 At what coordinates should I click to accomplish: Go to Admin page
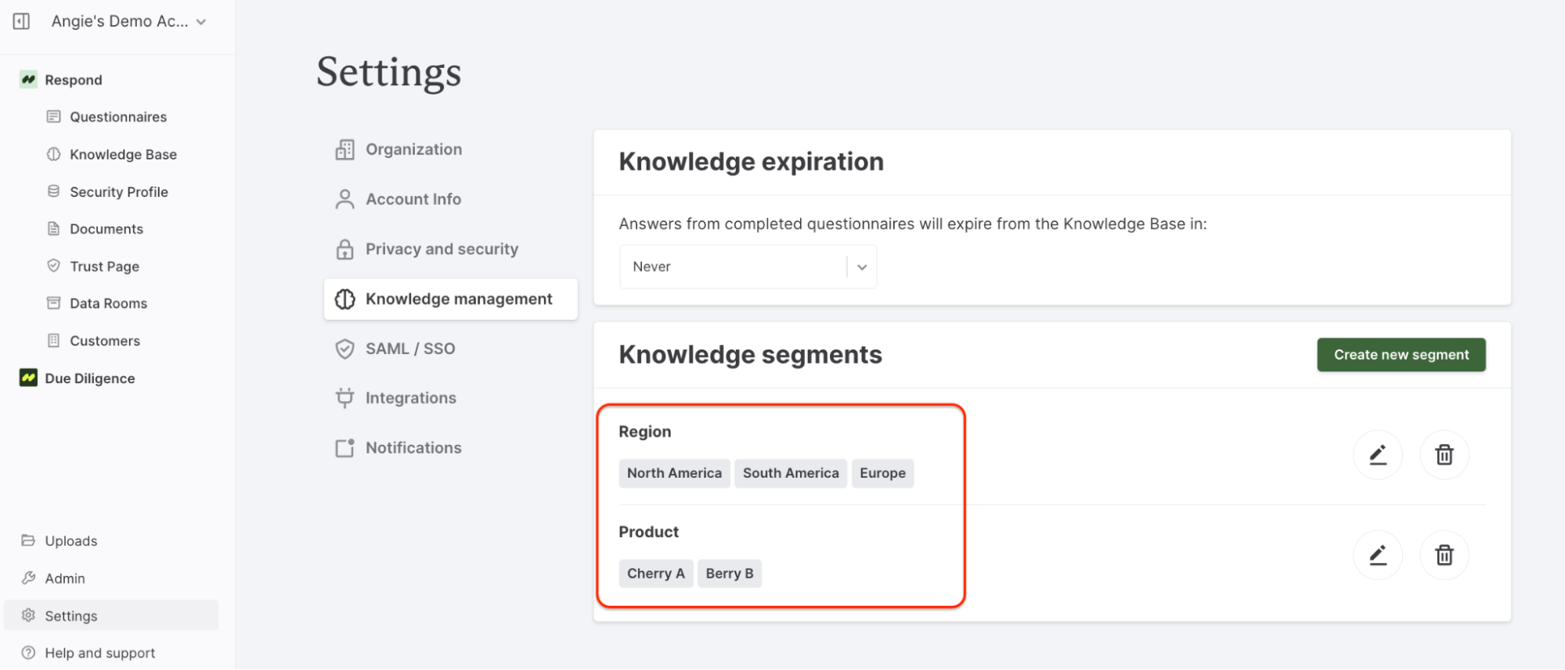coord(64,578)
